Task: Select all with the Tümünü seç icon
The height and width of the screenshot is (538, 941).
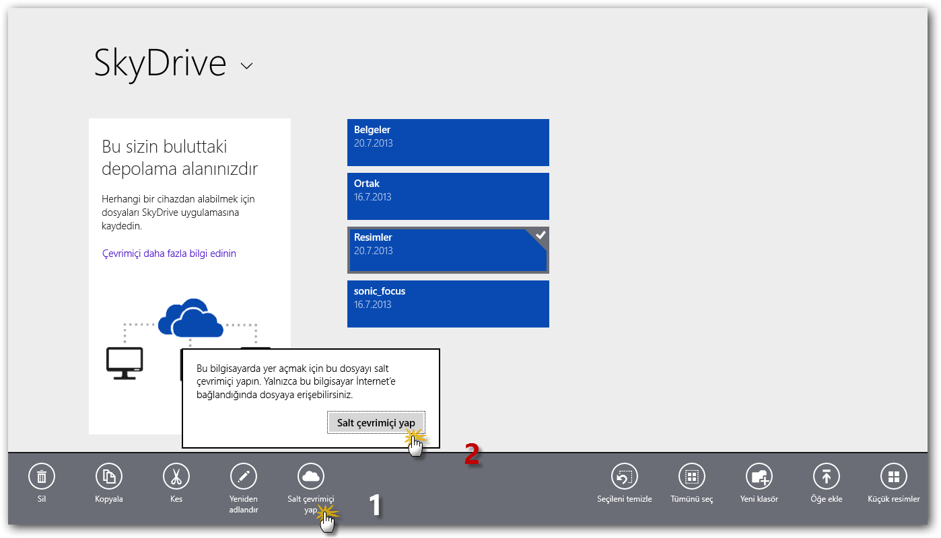Action: point(692,477)
